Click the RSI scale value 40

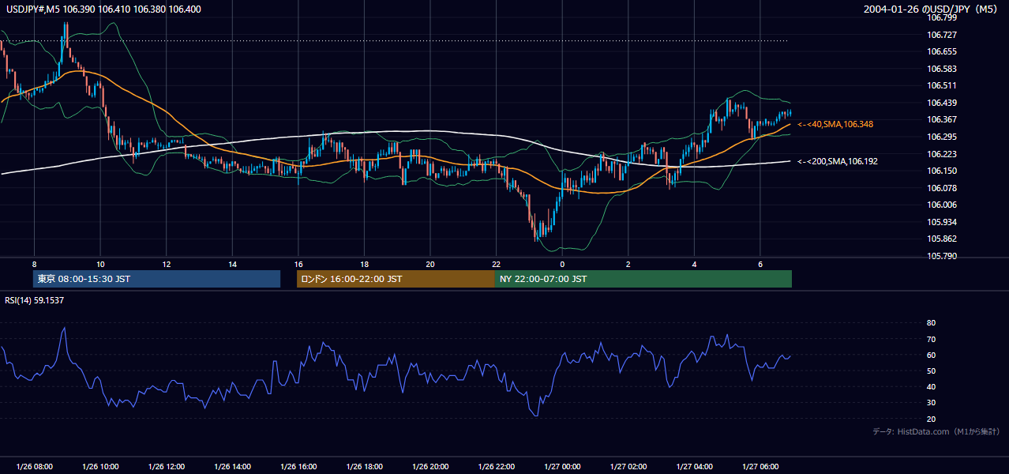[x=931, y=386]
